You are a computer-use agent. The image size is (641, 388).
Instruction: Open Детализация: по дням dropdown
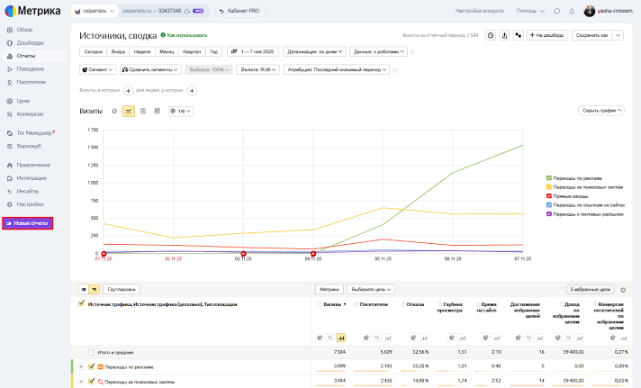(314, 51)
